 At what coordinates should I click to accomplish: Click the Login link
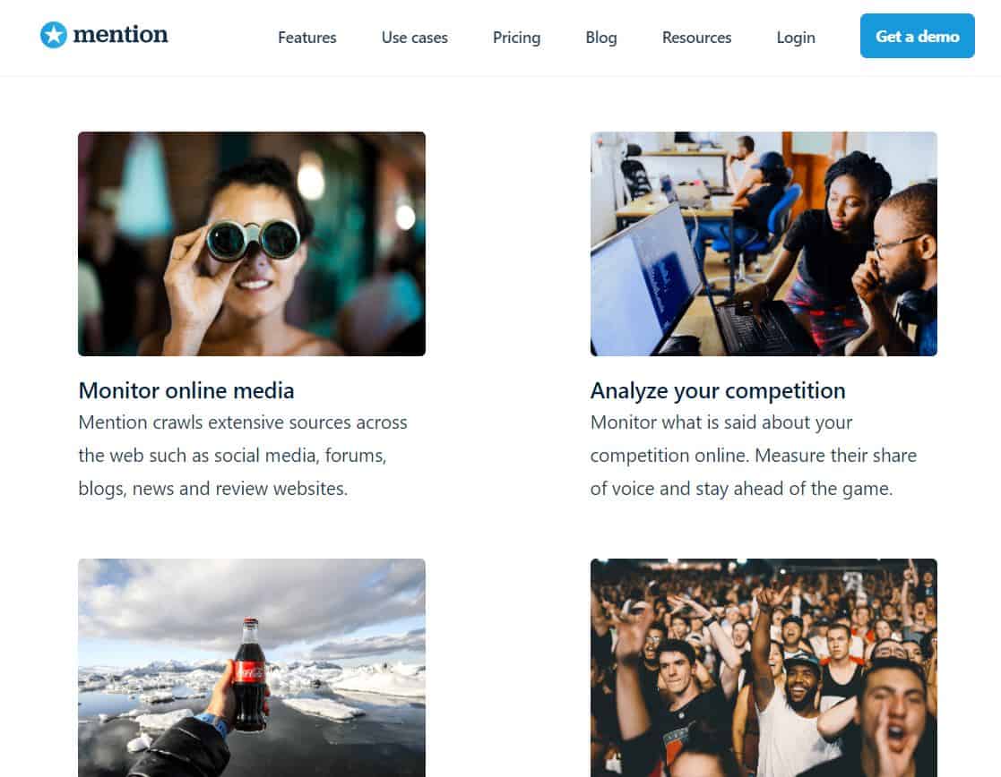click(796, 38)
